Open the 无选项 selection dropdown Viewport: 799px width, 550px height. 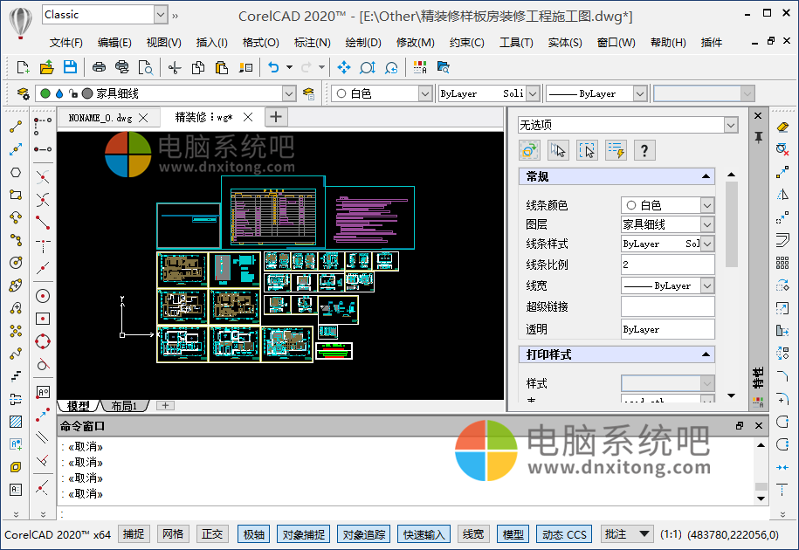pyautogui.click(x=731, y=125)
